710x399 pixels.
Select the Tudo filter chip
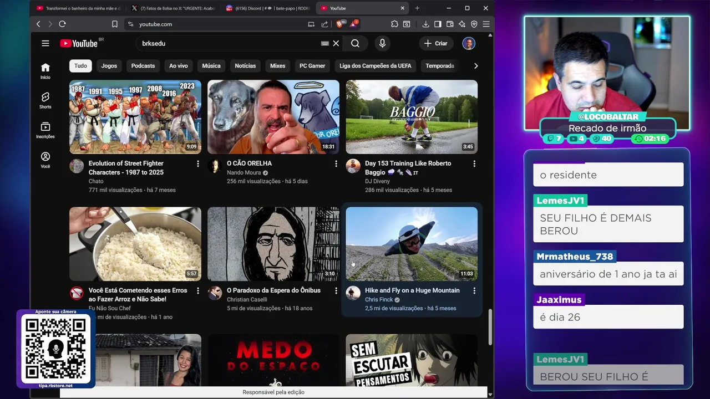click(x=80, y=66)
